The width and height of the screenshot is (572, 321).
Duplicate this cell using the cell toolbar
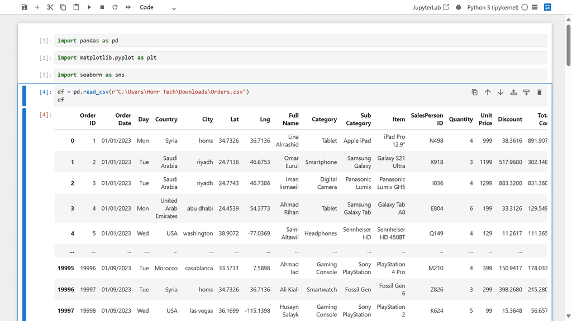pos(475,93)
